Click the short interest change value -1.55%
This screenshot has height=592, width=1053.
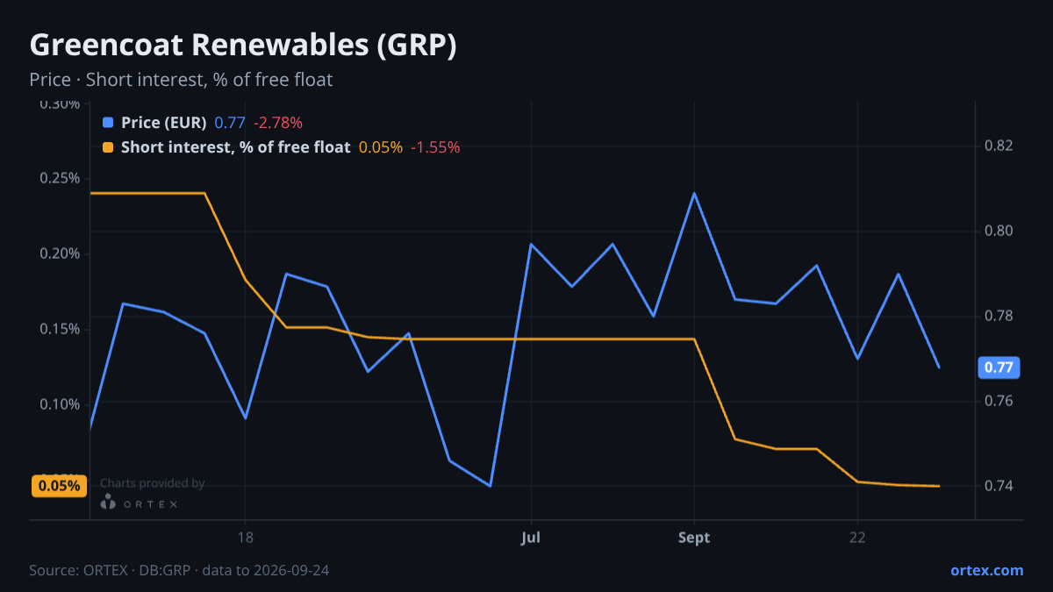[x=435, y=147]
